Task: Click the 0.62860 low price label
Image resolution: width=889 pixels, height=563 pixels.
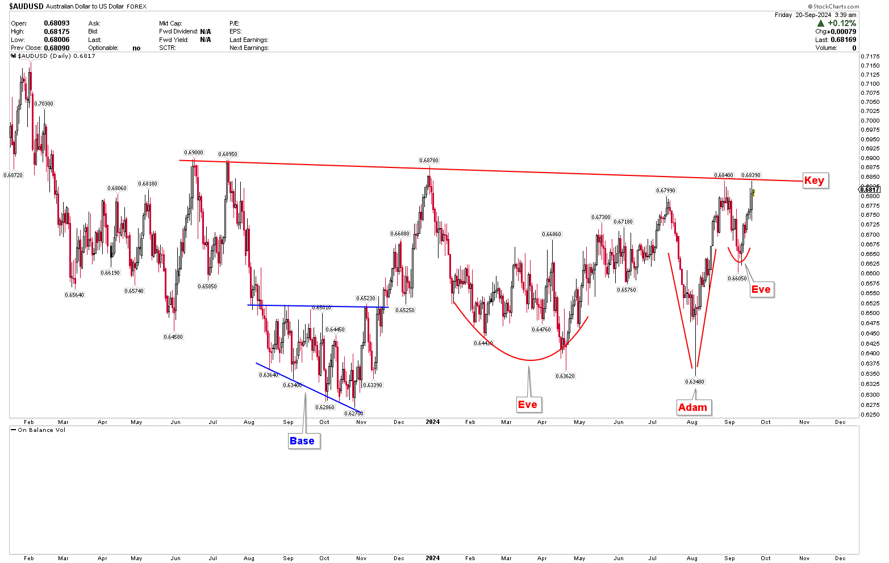Action: tap(325, 407)
